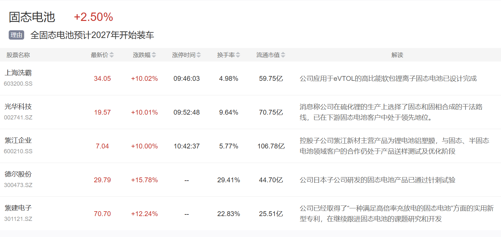
Task: Open the 紫建电子 stock link
Action: [x=18, y=208]
